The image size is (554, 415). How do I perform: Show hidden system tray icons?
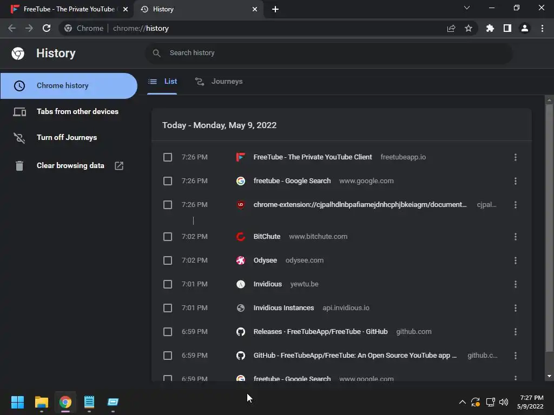[462, 402]
